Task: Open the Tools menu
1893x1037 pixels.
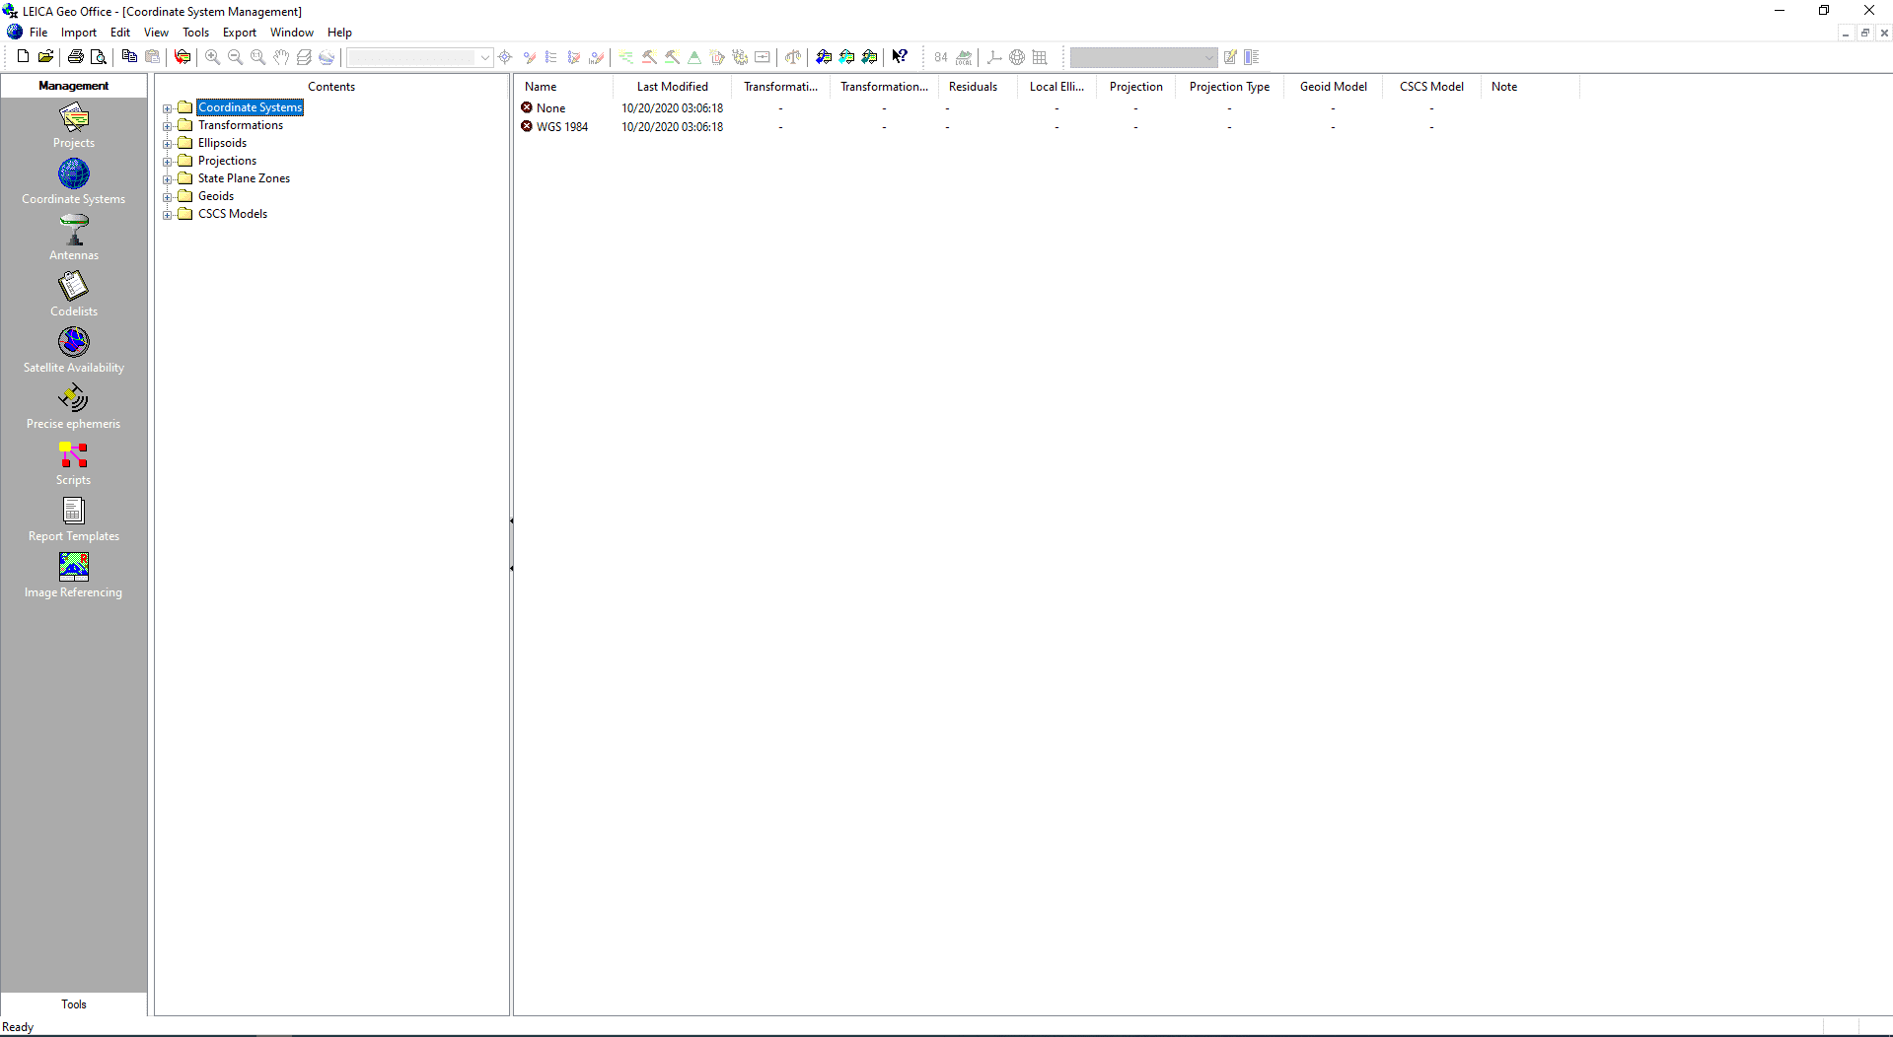Action: (x=195, y=32)
